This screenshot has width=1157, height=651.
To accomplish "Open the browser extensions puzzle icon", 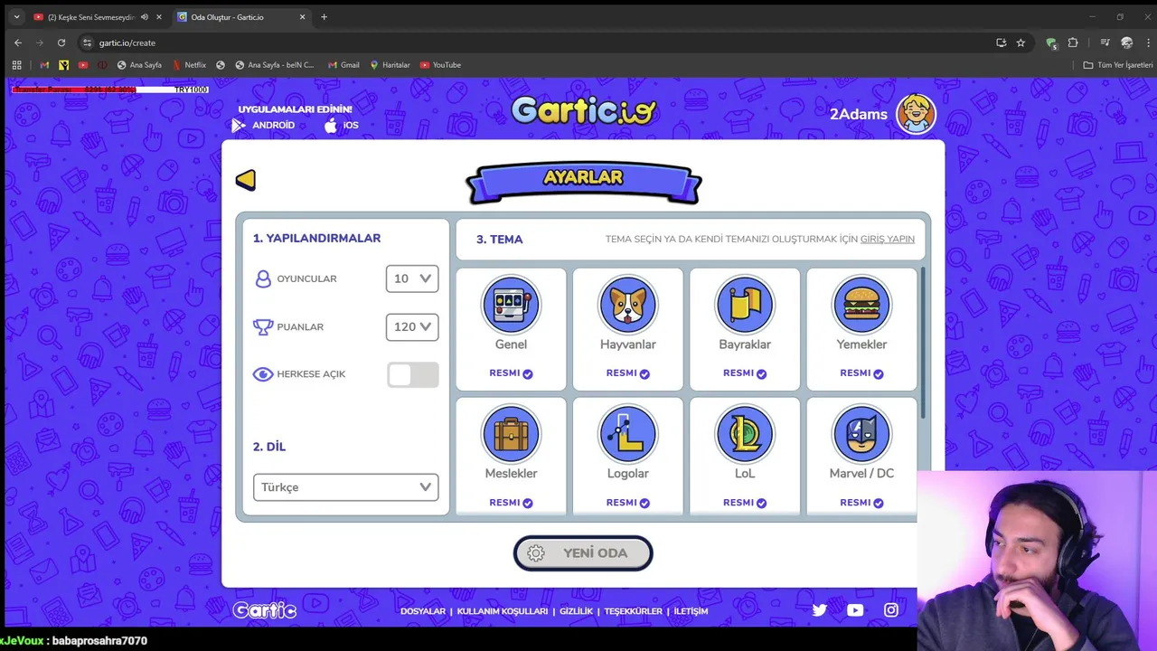I will 1073,42.
